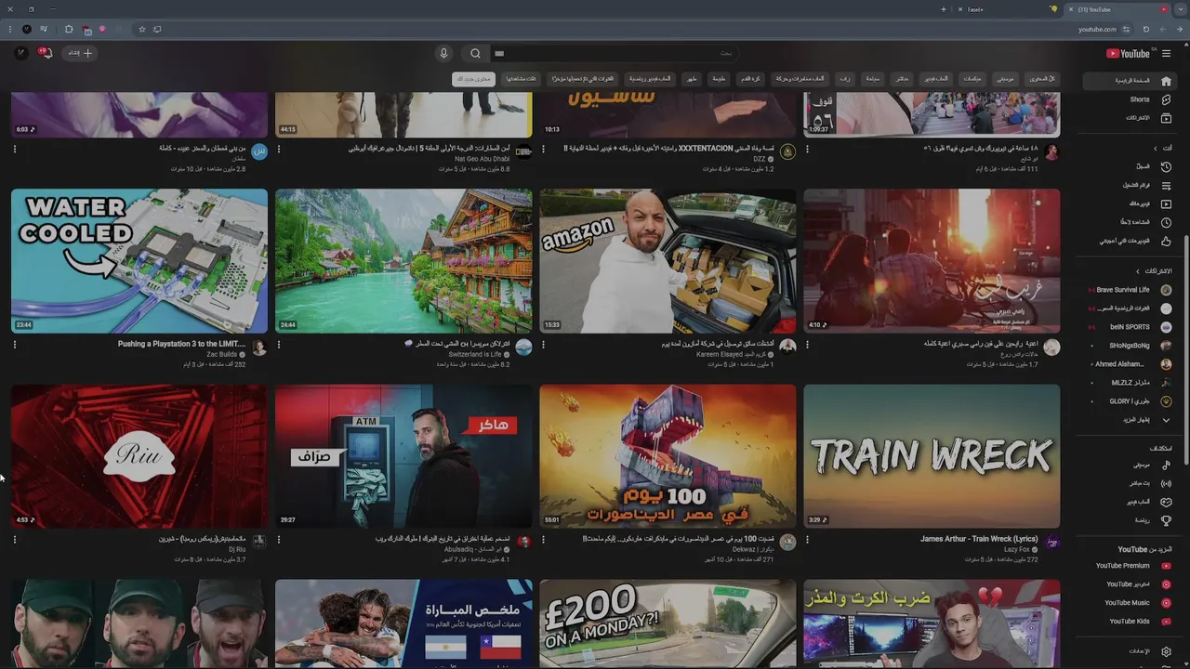Play the WATER COOLED Playstation thumbnail

139,261
